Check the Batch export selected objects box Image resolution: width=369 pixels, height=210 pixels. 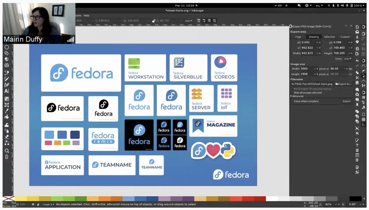coord(311,89)
